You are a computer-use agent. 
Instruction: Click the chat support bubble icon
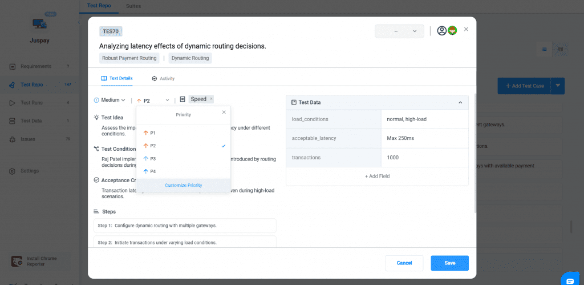click(x=569, y=279)
